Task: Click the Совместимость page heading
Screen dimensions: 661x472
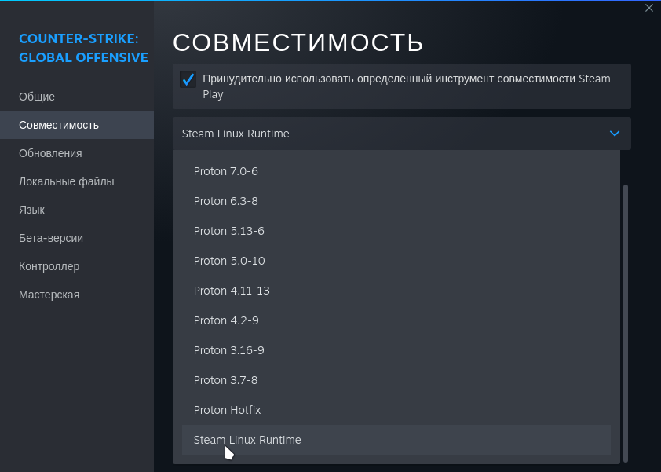Action: pyautogui.click(x=298, y=42)
